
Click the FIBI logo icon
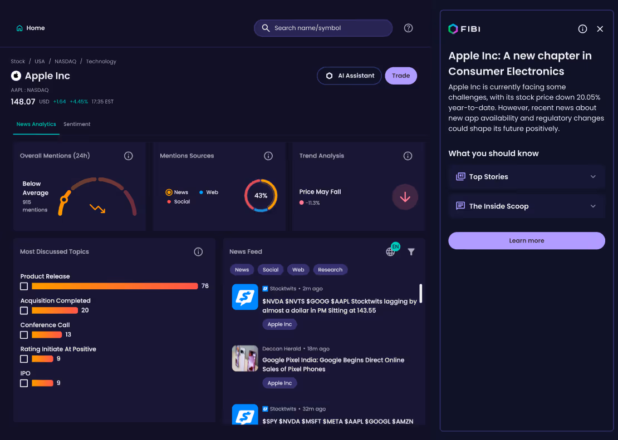click(453, 29)
